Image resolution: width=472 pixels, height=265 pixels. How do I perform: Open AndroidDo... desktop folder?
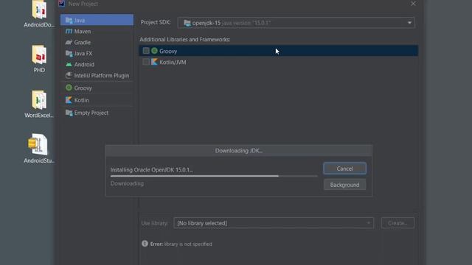point(39,13)
